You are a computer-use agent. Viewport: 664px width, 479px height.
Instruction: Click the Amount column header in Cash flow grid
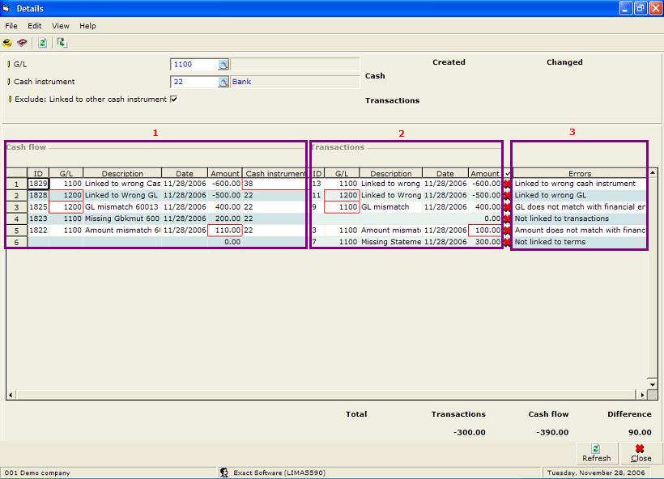tap(224, 172)
